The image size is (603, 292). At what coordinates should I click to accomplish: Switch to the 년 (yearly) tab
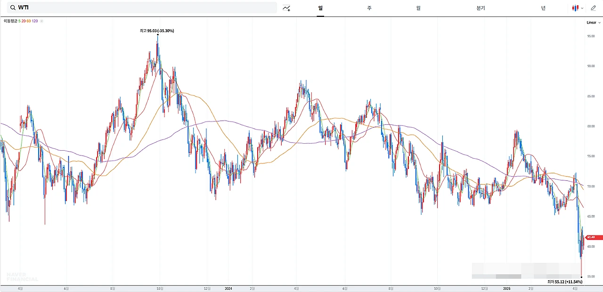[x=543, y=8]
